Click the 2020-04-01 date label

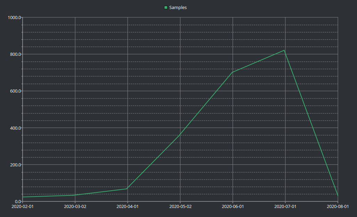point(128,207)
